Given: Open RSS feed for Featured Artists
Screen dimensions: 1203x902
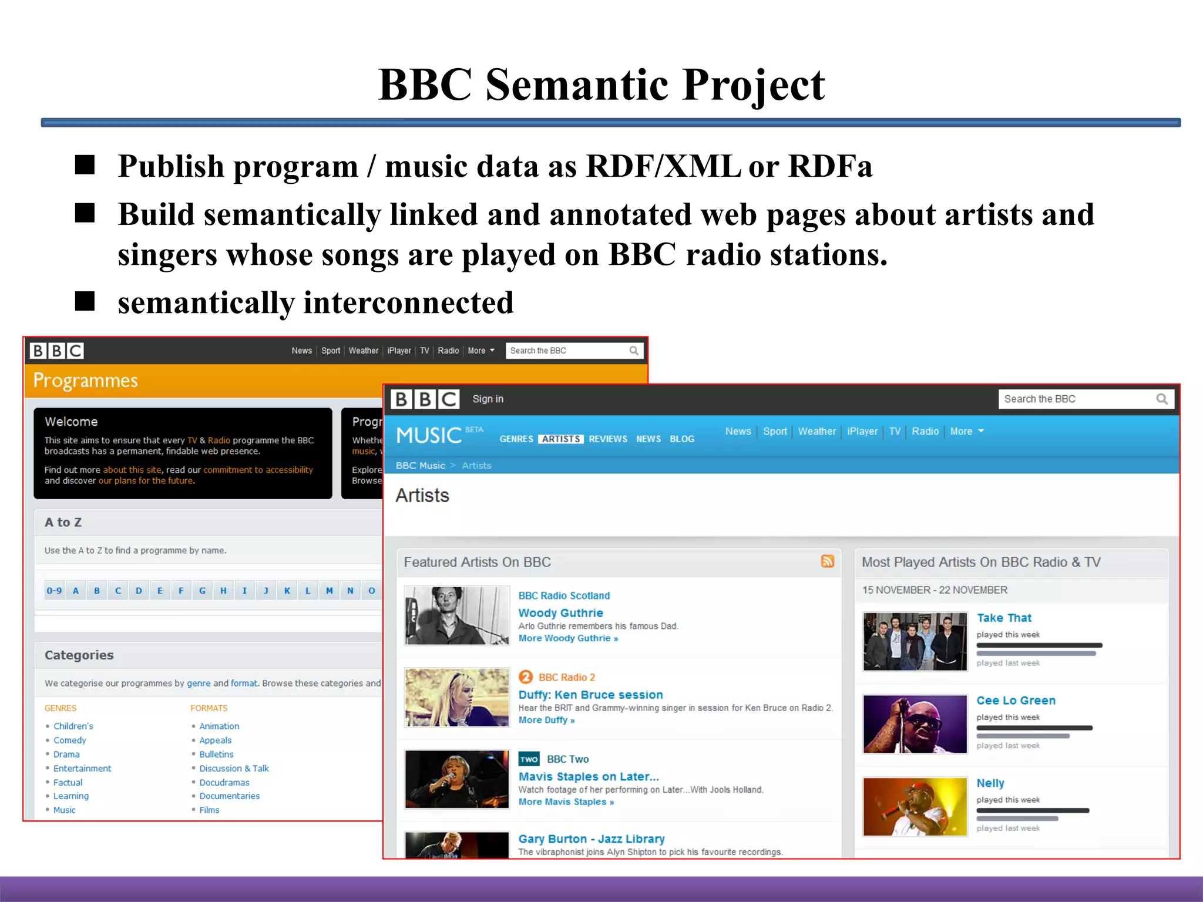Looking at the screenshot, I should pyautogui.click(x=828, y=561).
